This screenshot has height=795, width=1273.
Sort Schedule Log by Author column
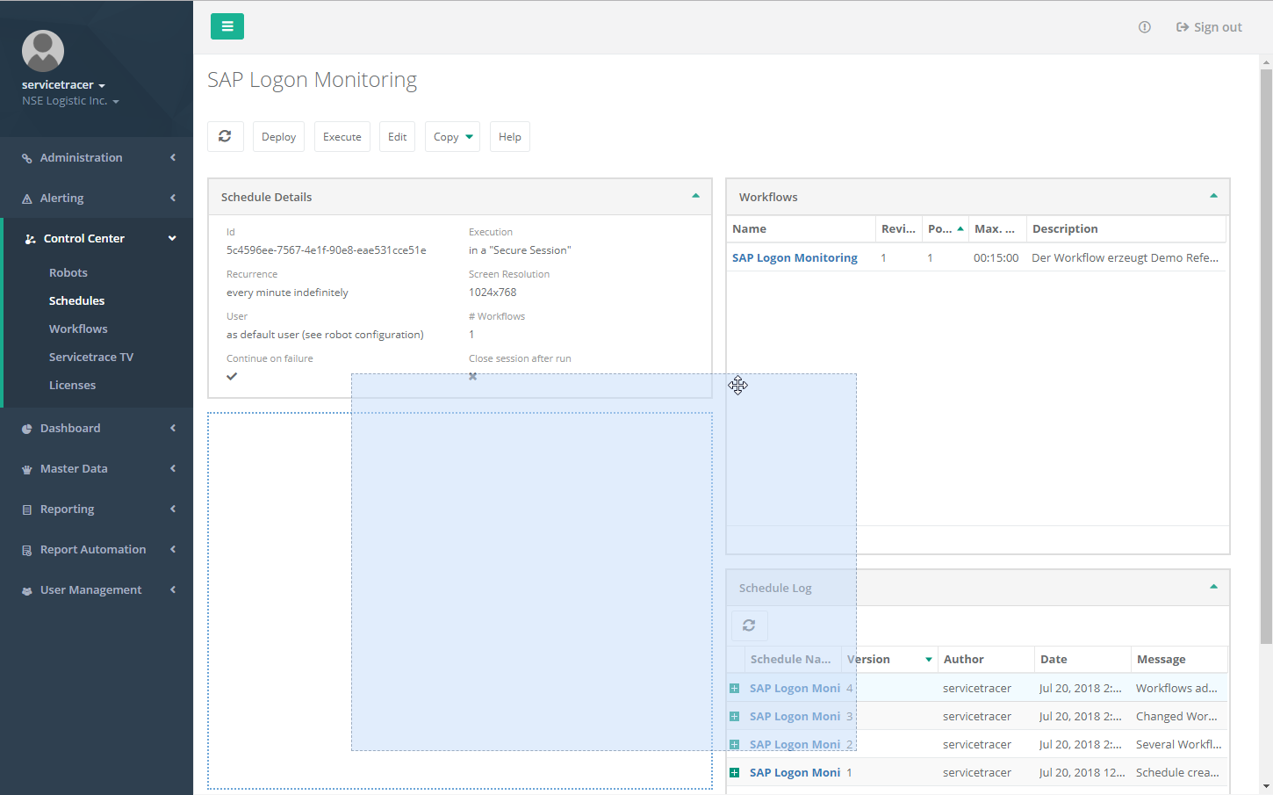tap(986, 659)
